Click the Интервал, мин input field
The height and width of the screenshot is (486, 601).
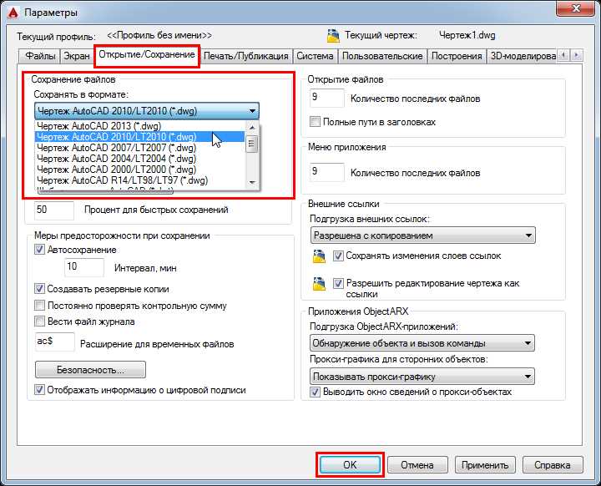click(84, 267)
